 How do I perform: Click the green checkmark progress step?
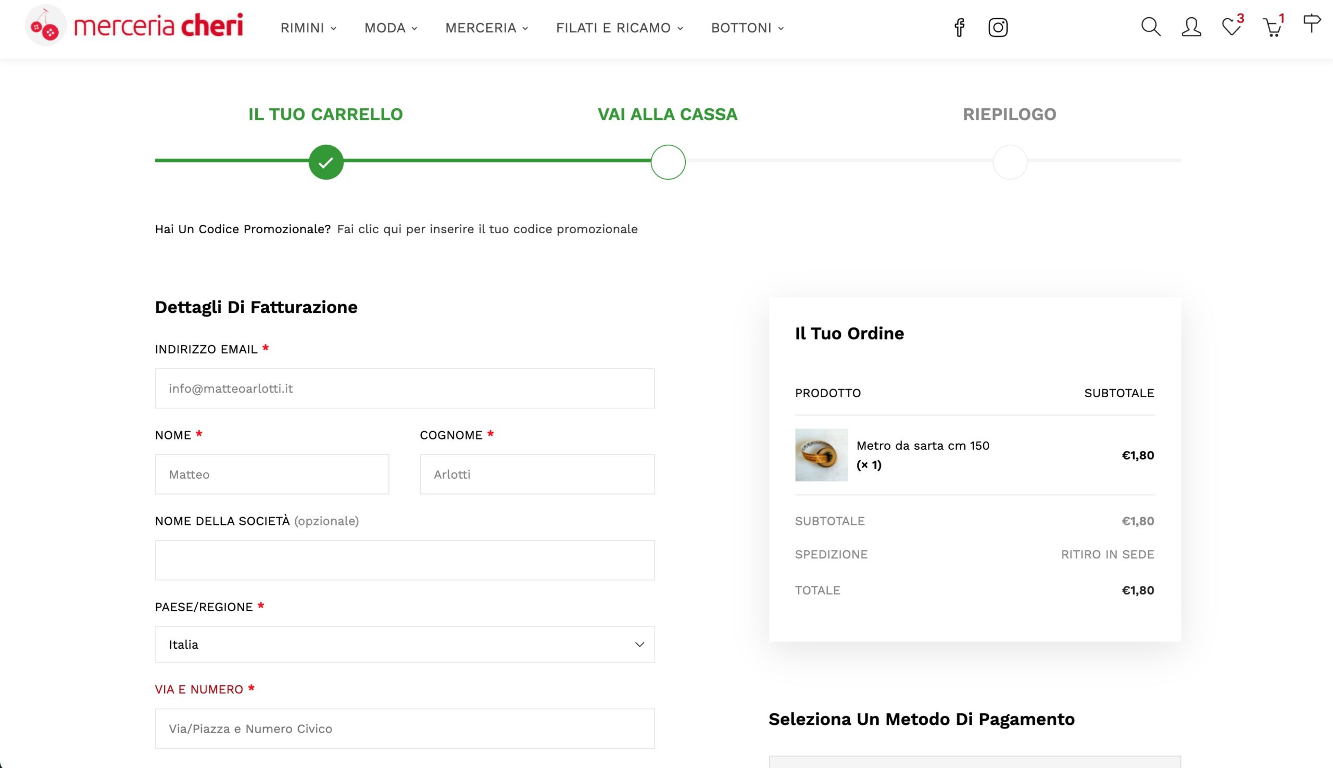point(326,162)
